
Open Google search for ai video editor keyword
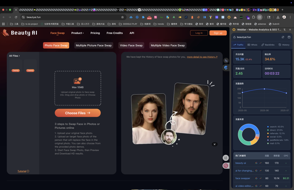[x=256, y=186]
